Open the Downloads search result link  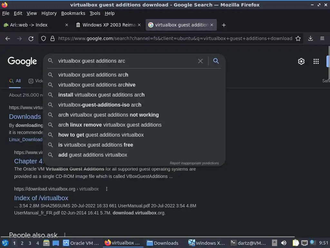tap(25, 117)
